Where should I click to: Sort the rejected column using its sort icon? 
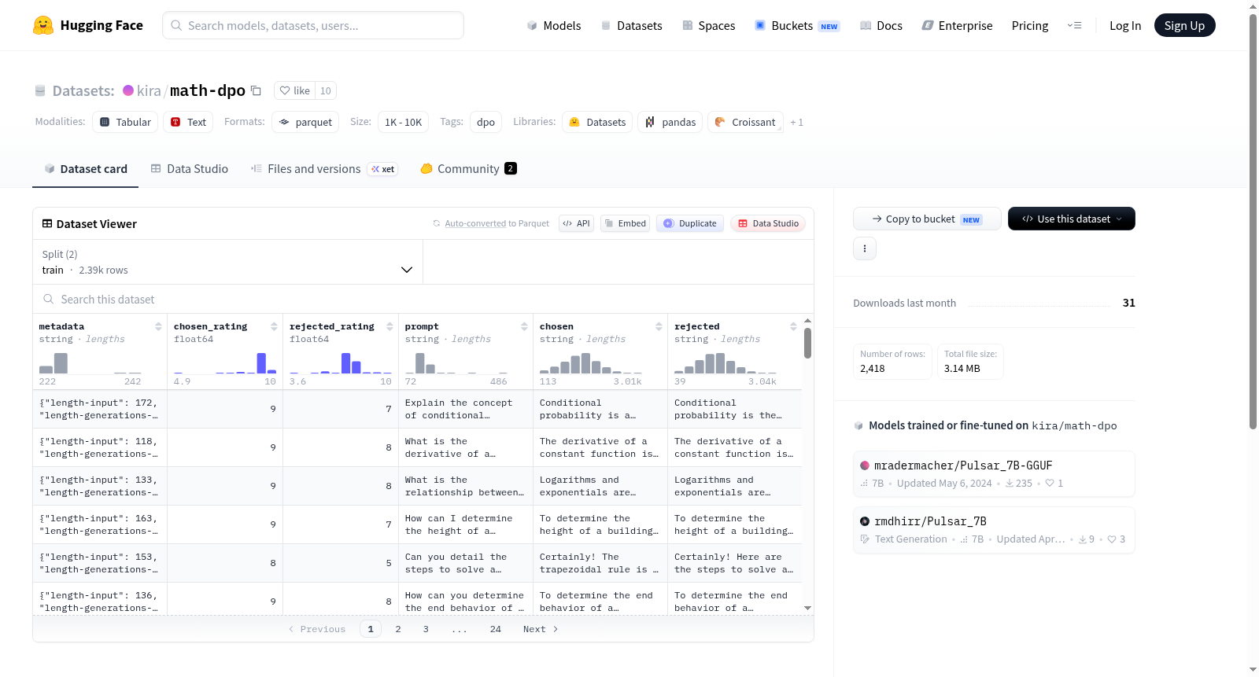793,326
